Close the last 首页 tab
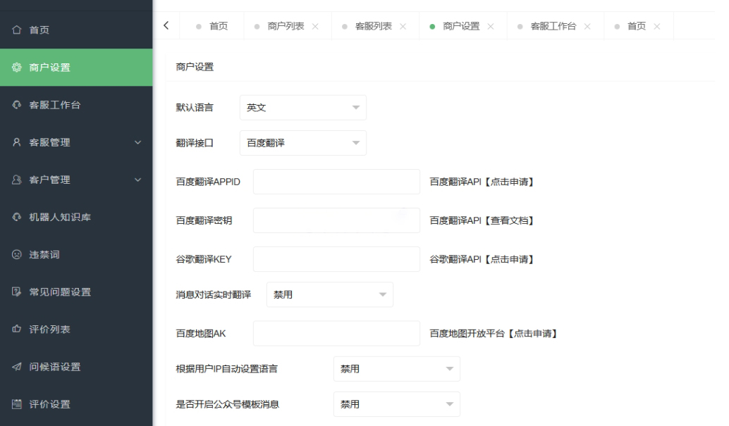729x426 pixels. pos(657,27)
